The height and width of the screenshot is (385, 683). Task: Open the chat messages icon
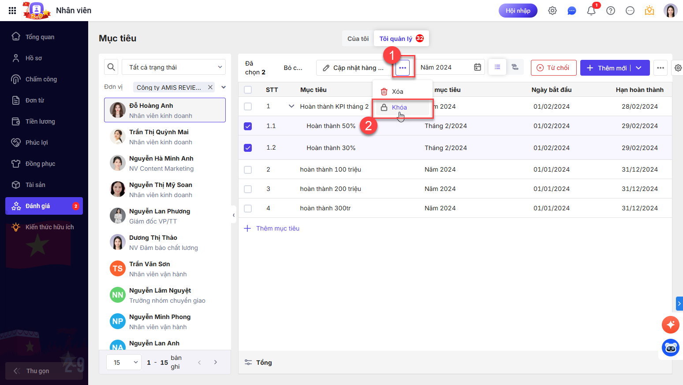571,11
